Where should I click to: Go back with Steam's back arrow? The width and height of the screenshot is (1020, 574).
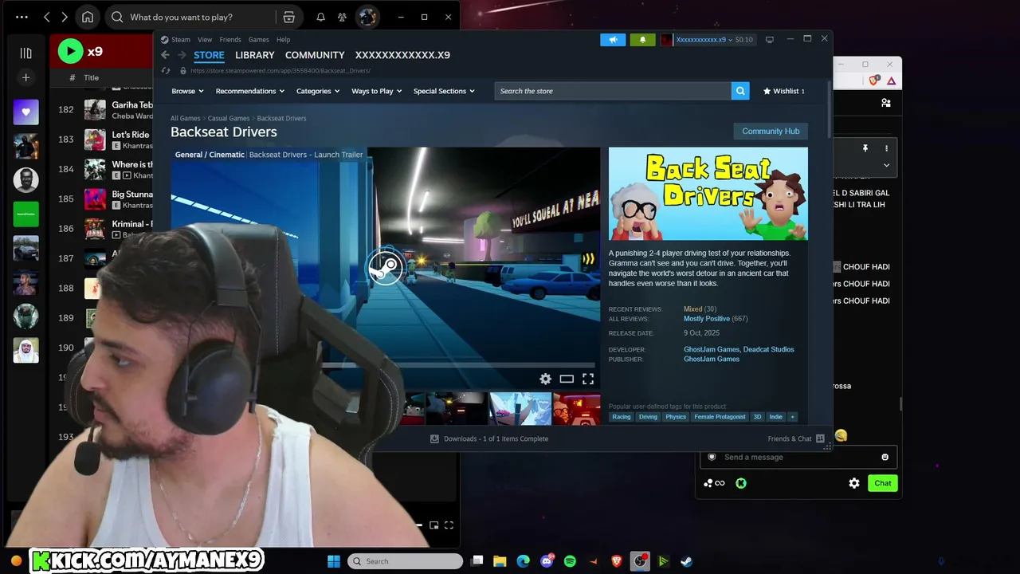[x=165, y=55]
